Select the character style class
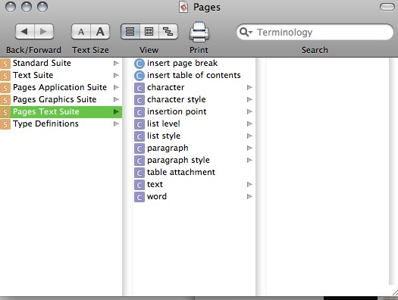The image size is (398, 300). [194, 100]
